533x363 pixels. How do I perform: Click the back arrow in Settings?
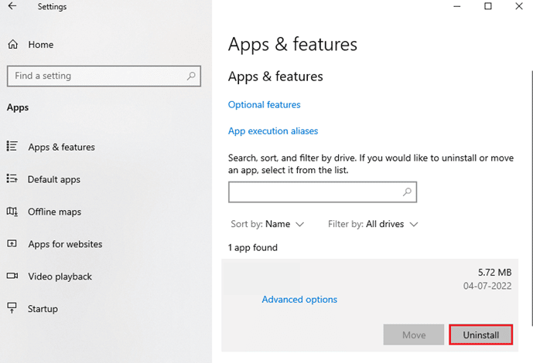pos(12,7)
